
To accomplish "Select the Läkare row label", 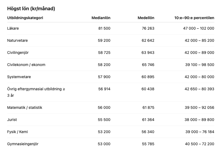I will (13, 28).
